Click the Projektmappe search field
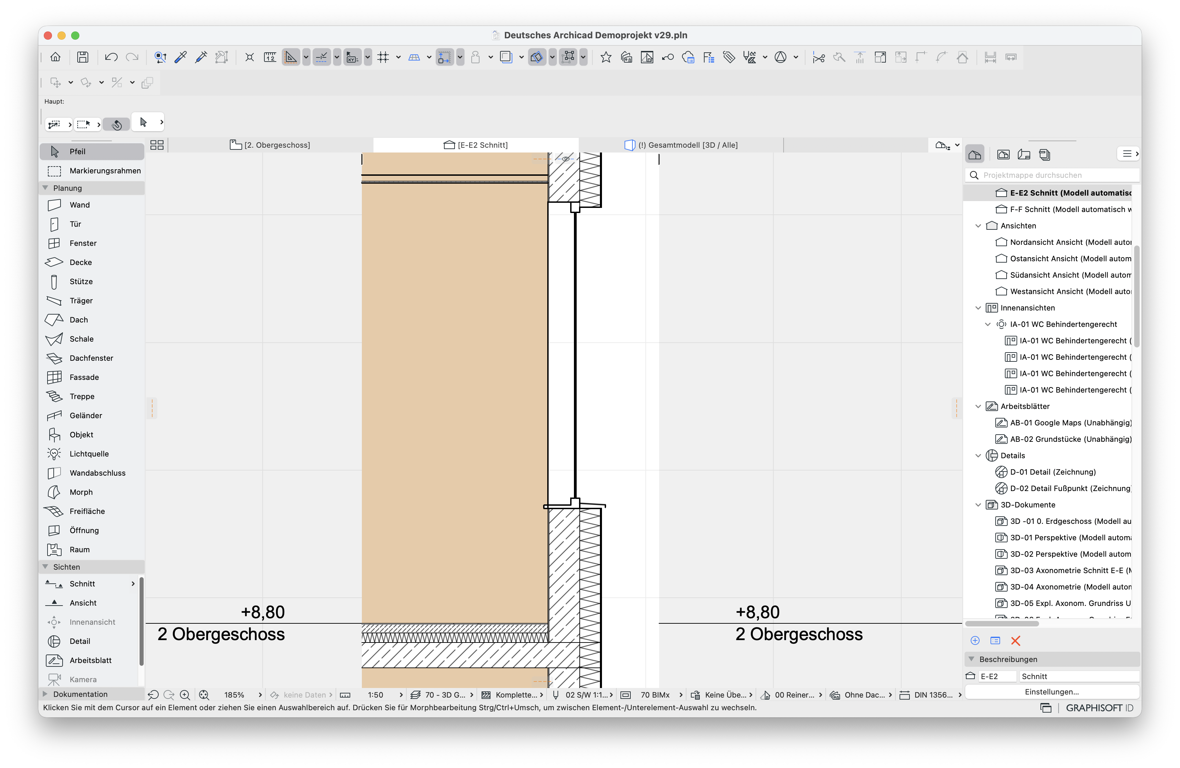 (1052, 175)
